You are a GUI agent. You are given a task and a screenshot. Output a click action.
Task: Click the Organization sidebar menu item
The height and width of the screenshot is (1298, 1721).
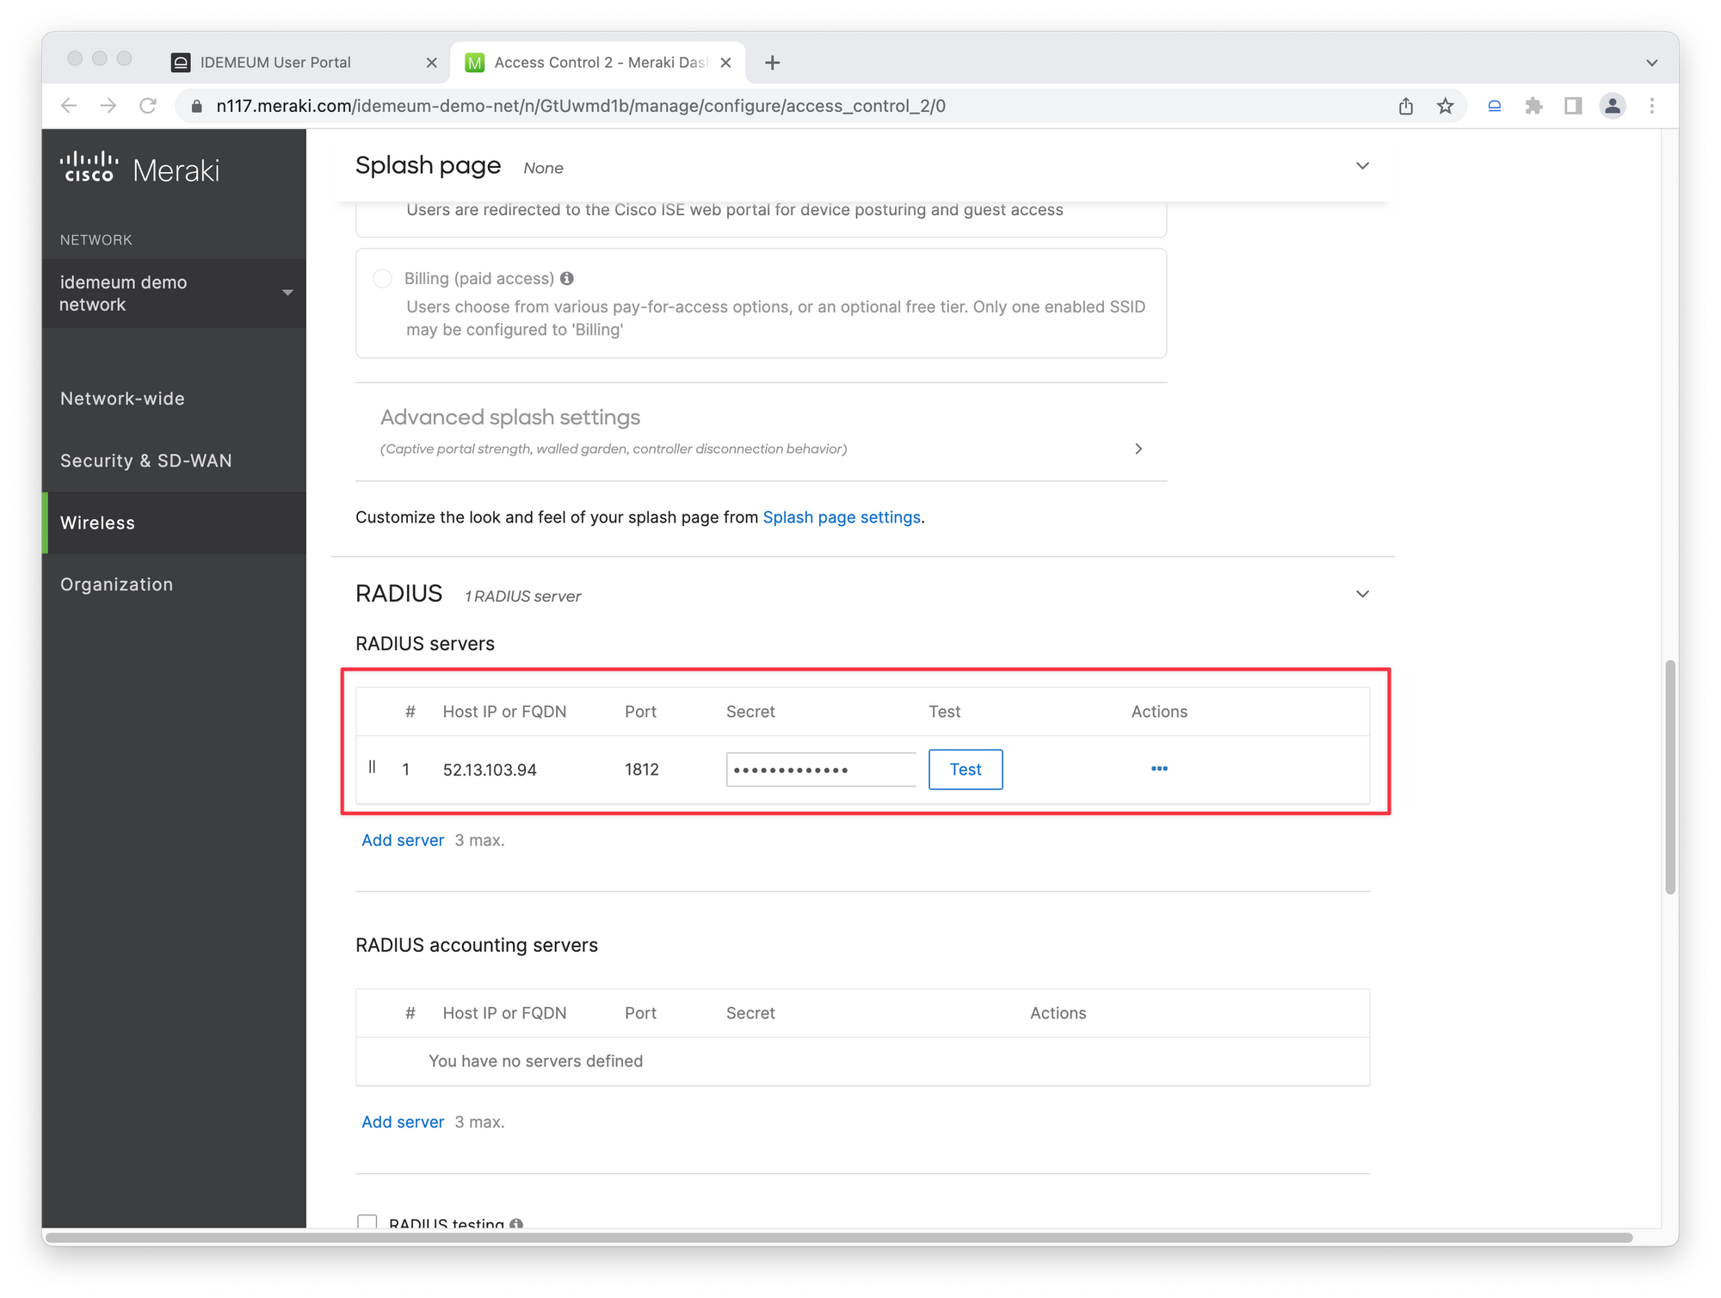(116, 584)
